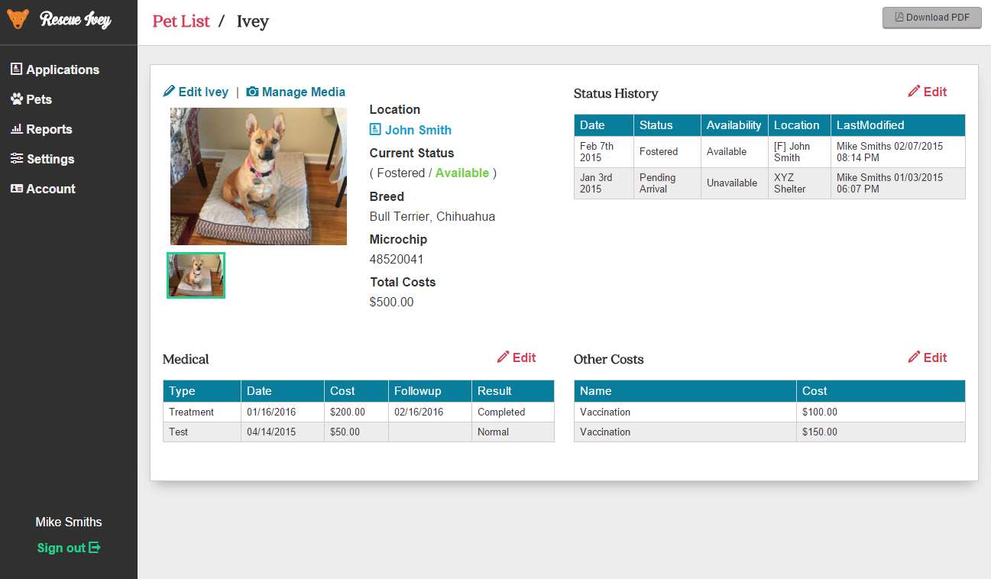Click the Ivey breadcrumb title
Image resolution: width=991 pixels, height=579 pixels.
click(x=252, y=21)
